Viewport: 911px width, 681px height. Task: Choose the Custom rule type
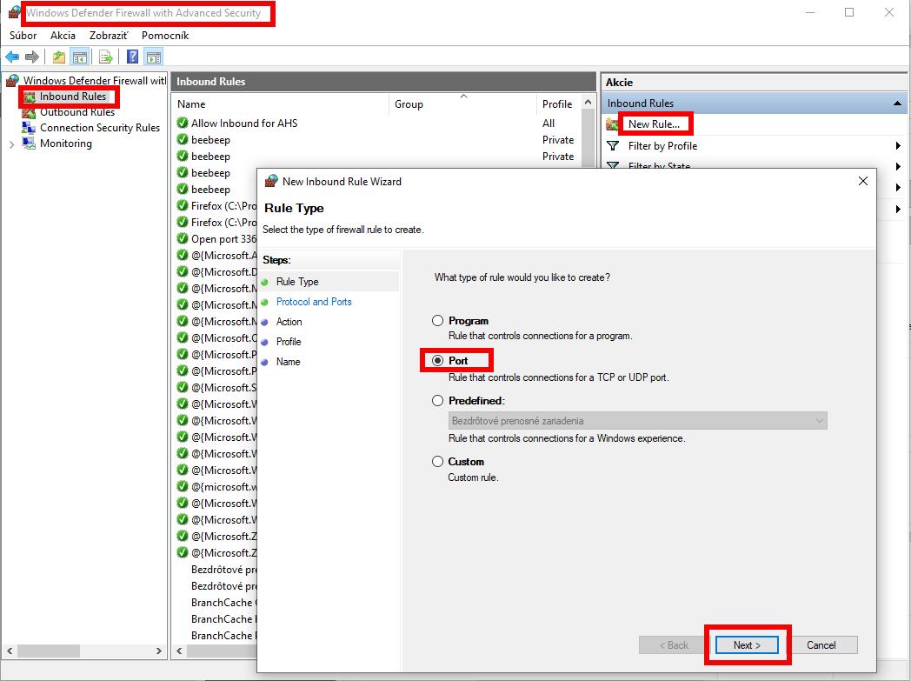(437, 461)
